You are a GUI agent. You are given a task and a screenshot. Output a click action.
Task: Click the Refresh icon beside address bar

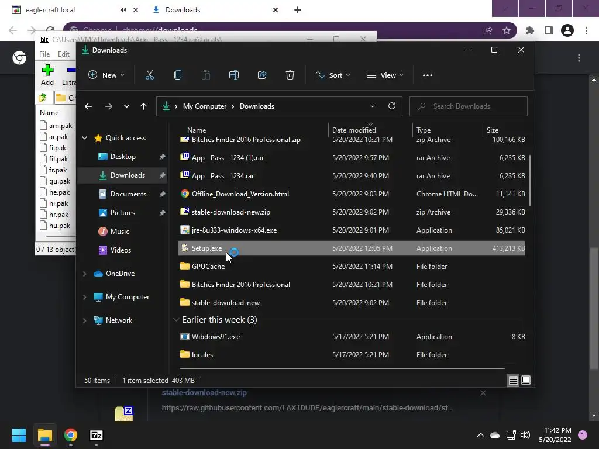[391, 106]
